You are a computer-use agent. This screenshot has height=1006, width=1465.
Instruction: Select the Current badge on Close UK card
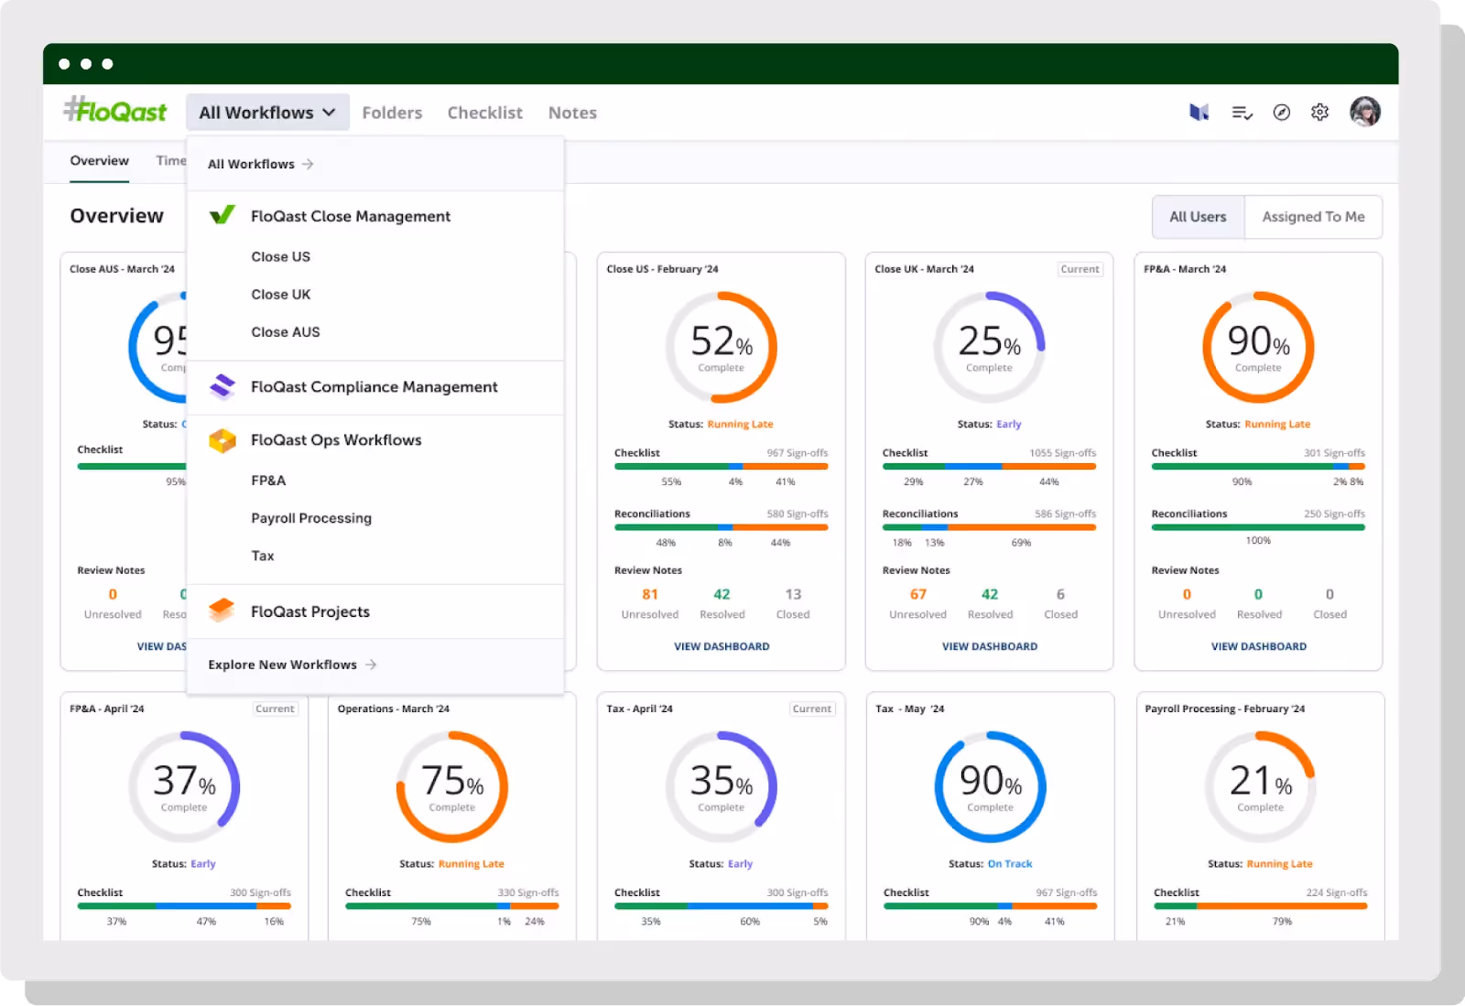(1080, 269)
